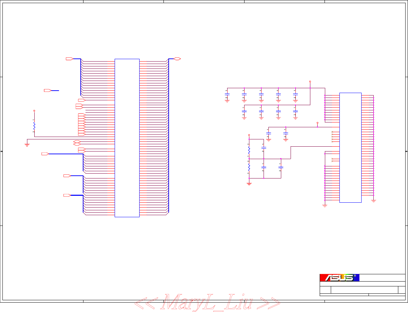This screenshot has height=312, width=408.
Task: Click the ASUS logo in the title block
Action: point(339,277)
